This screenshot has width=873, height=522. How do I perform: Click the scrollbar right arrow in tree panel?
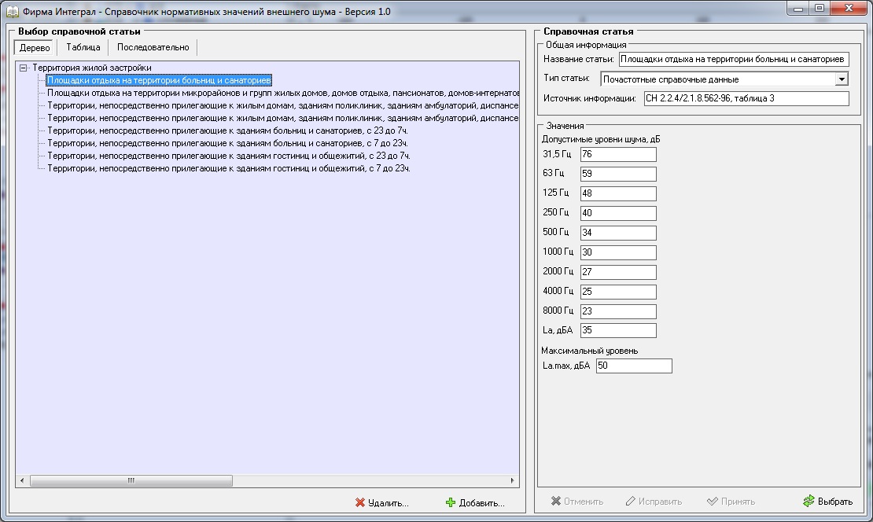pyautogui.click(x=513, y=480)
